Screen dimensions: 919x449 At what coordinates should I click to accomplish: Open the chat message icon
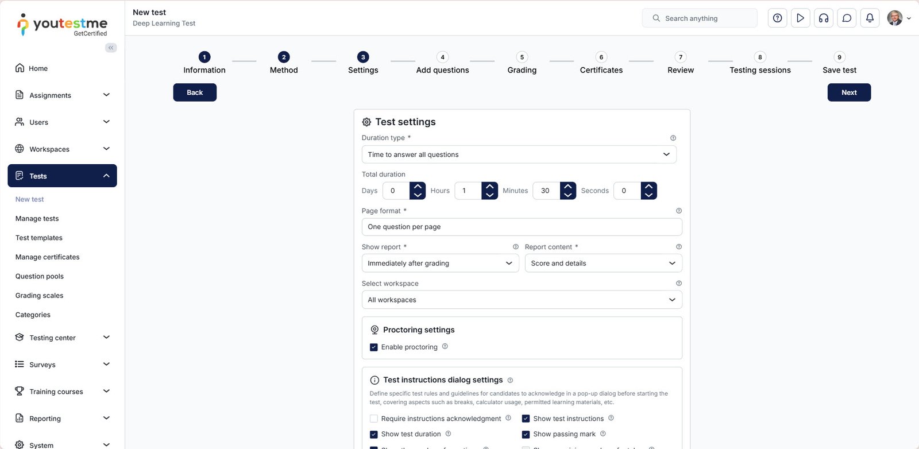point(847,18)
